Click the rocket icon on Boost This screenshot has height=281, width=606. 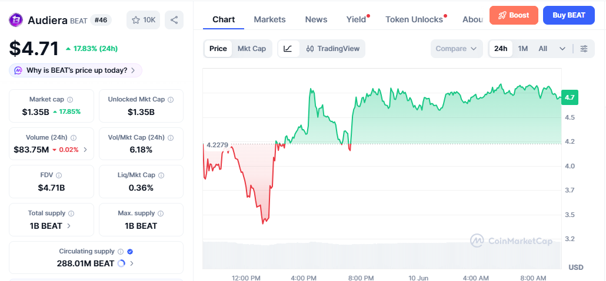pyautogui.click(x=502, y=15)
